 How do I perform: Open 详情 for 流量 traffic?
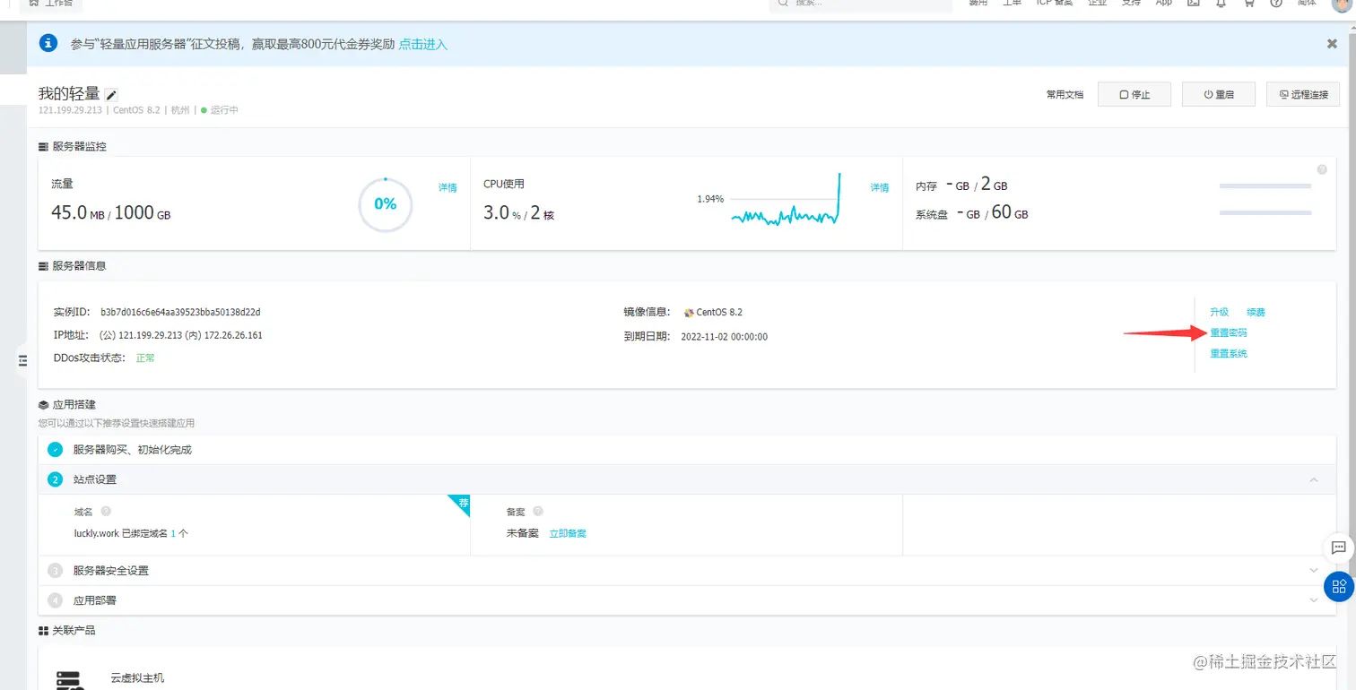click(448, 188)
